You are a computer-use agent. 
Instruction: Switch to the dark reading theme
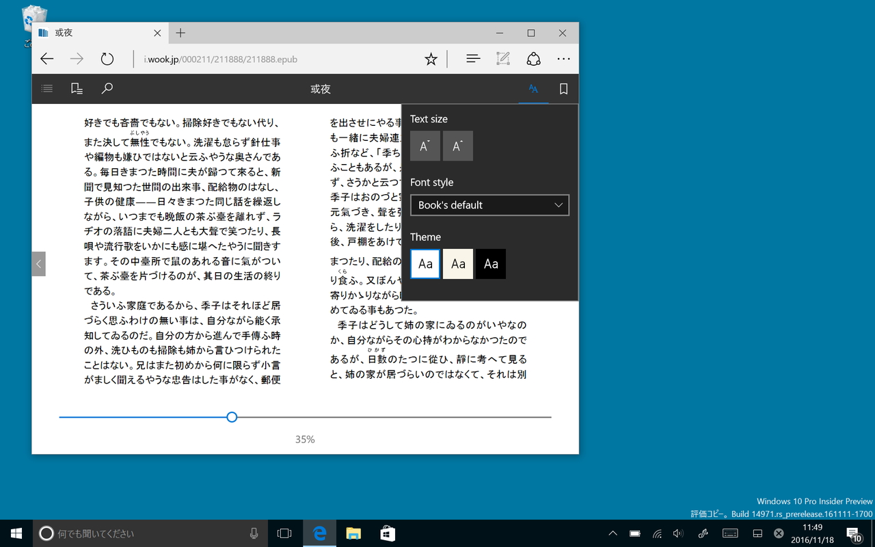click(490, 263)
